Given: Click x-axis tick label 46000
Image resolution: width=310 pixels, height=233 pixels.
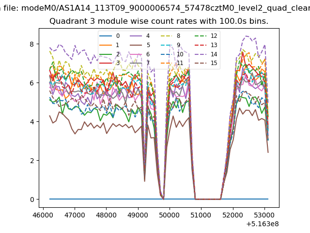Looking at the screenshot, I should (43, 215).
